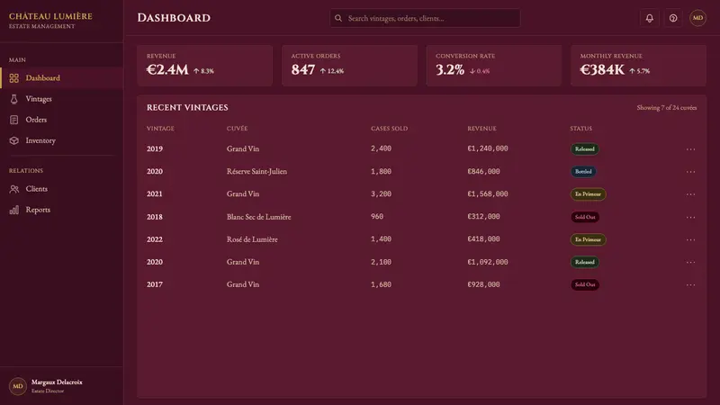Click the 2017 vintage year cell
This screenshot has width=720, height=405.
[x=155, y=284]
